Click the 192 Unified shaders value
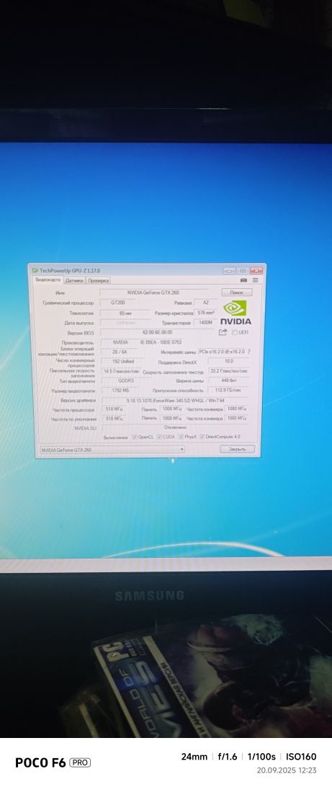 point(123,361)
